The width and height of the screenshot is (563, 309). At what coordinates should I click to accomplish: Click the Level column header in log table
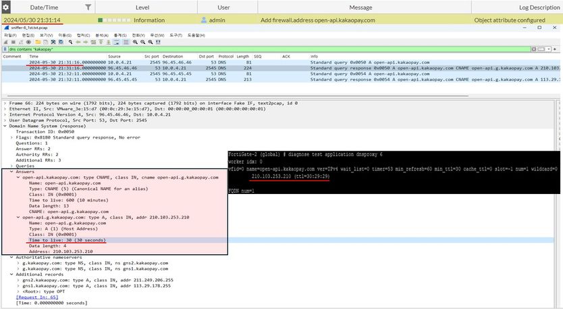coord(142,7)
